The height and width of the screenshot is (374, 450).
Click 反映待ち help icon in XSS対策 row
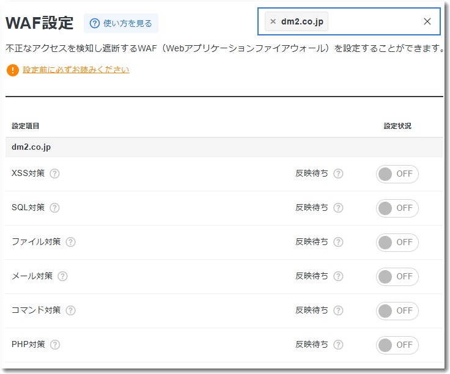(338, 174)
